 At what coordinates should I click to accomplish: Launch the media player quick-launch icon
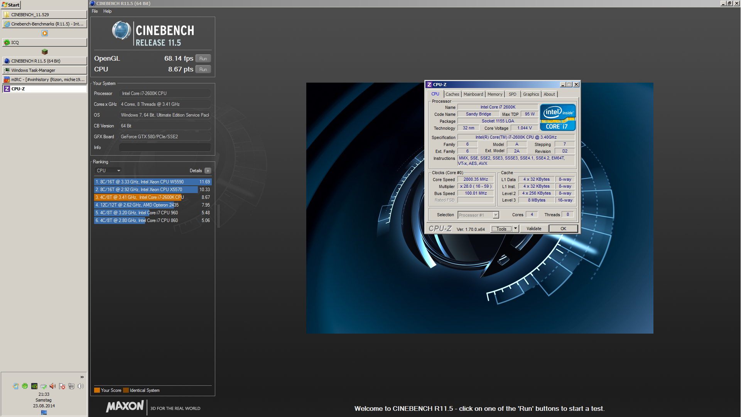pyautogui.click(x=45, y=33)
